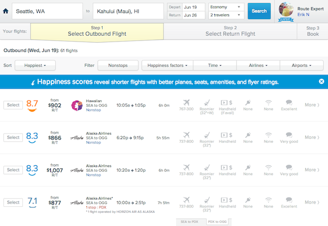Expand More for $877 one-stop flight
The width and height of the screenshot is (328, 226).
pos(312,202)
